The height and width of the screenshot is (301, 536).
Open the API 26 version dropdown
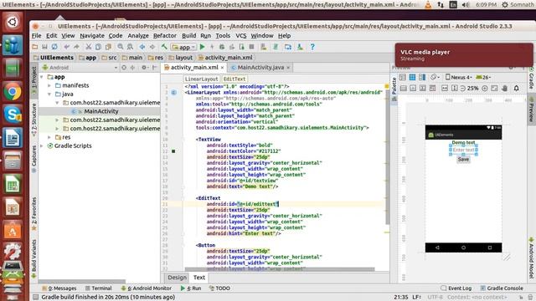pos(484,77)
